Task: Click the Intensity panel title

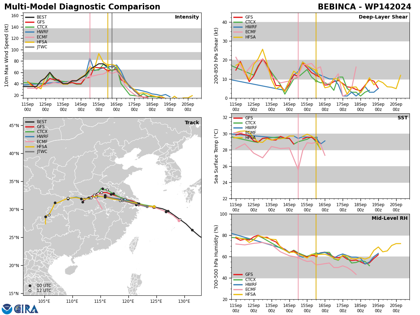Action: (x=187, y=17)
